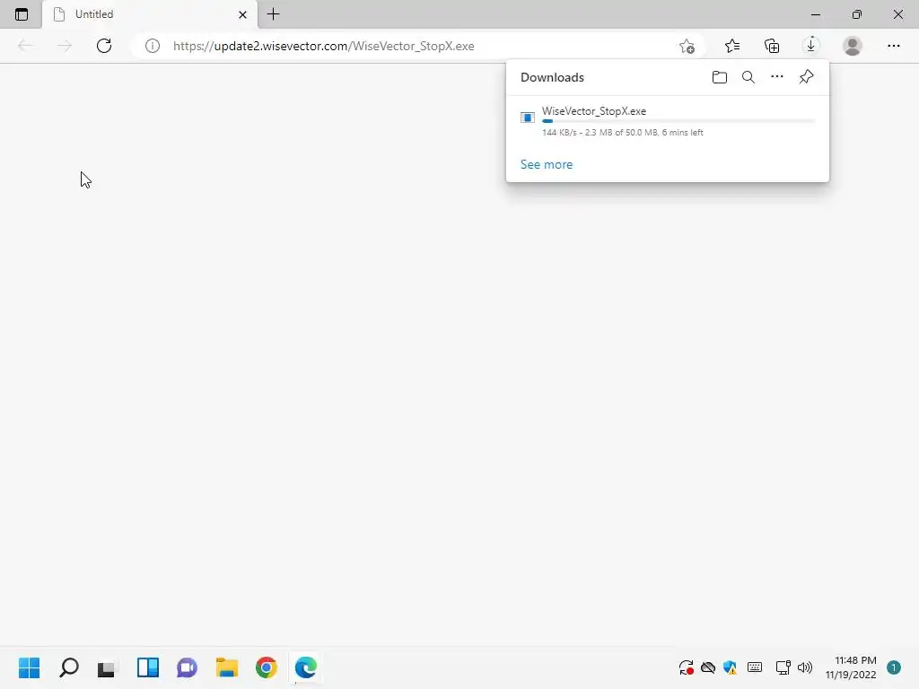Close the Untitled tab
Image resolution: width=919 pixels, height=689 pixels.
click(x=242, y=14)
